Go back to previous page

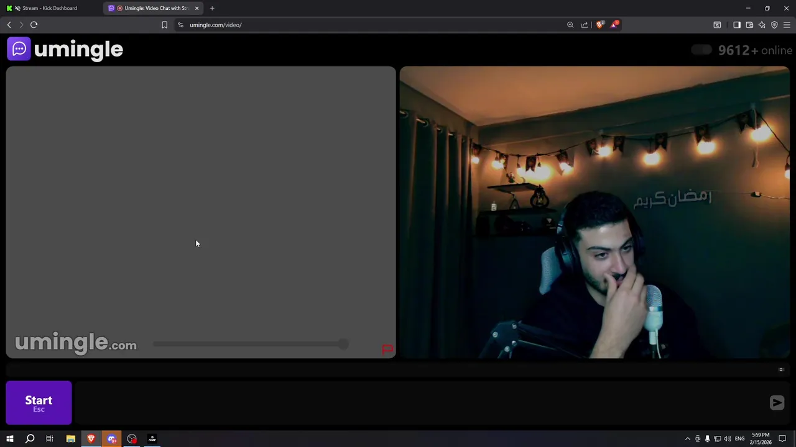tap(9, 25)
